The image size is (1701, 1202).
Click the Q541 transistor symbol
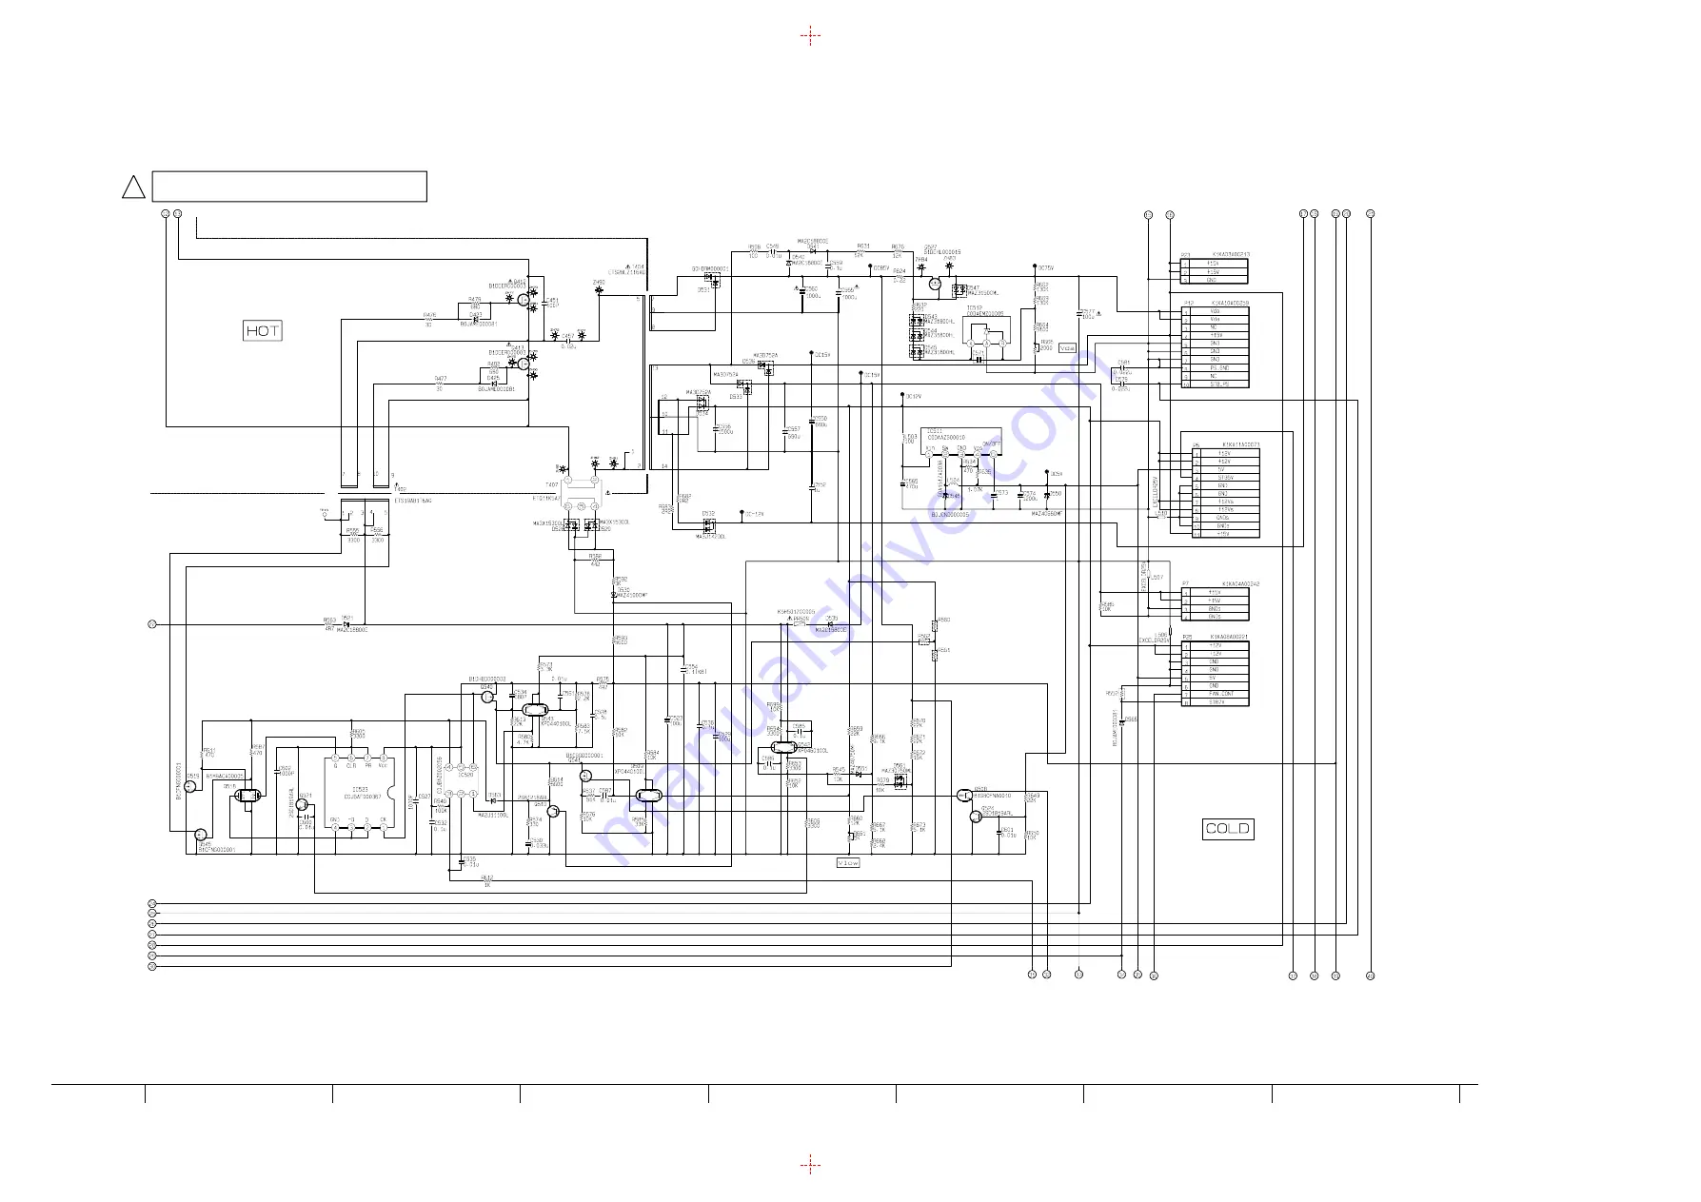[585, 777]
